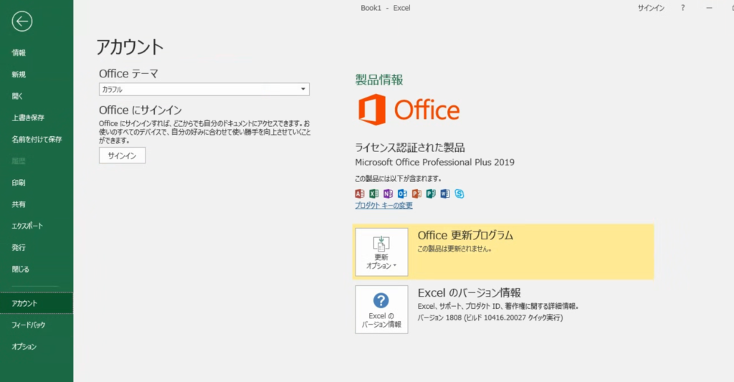Screen dimensions: 734x382
Task: Click the Excel app icon in product list
Action: [x=373, y=194]
